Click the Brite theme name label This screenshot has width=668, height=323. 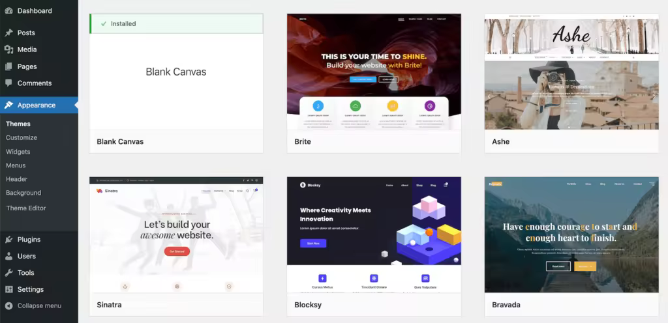(303, 141)
